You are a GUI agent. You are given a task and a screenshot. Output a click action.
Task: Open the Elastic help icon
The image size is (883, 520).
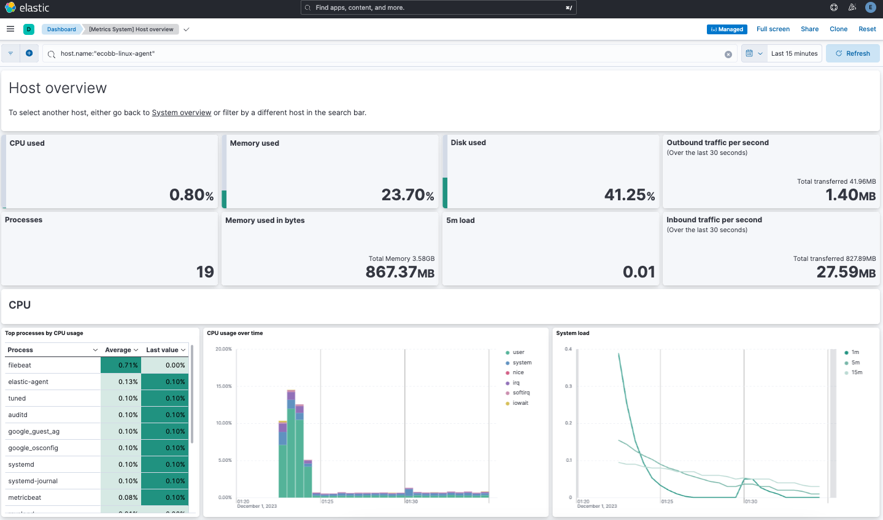[x=833, y=7]
